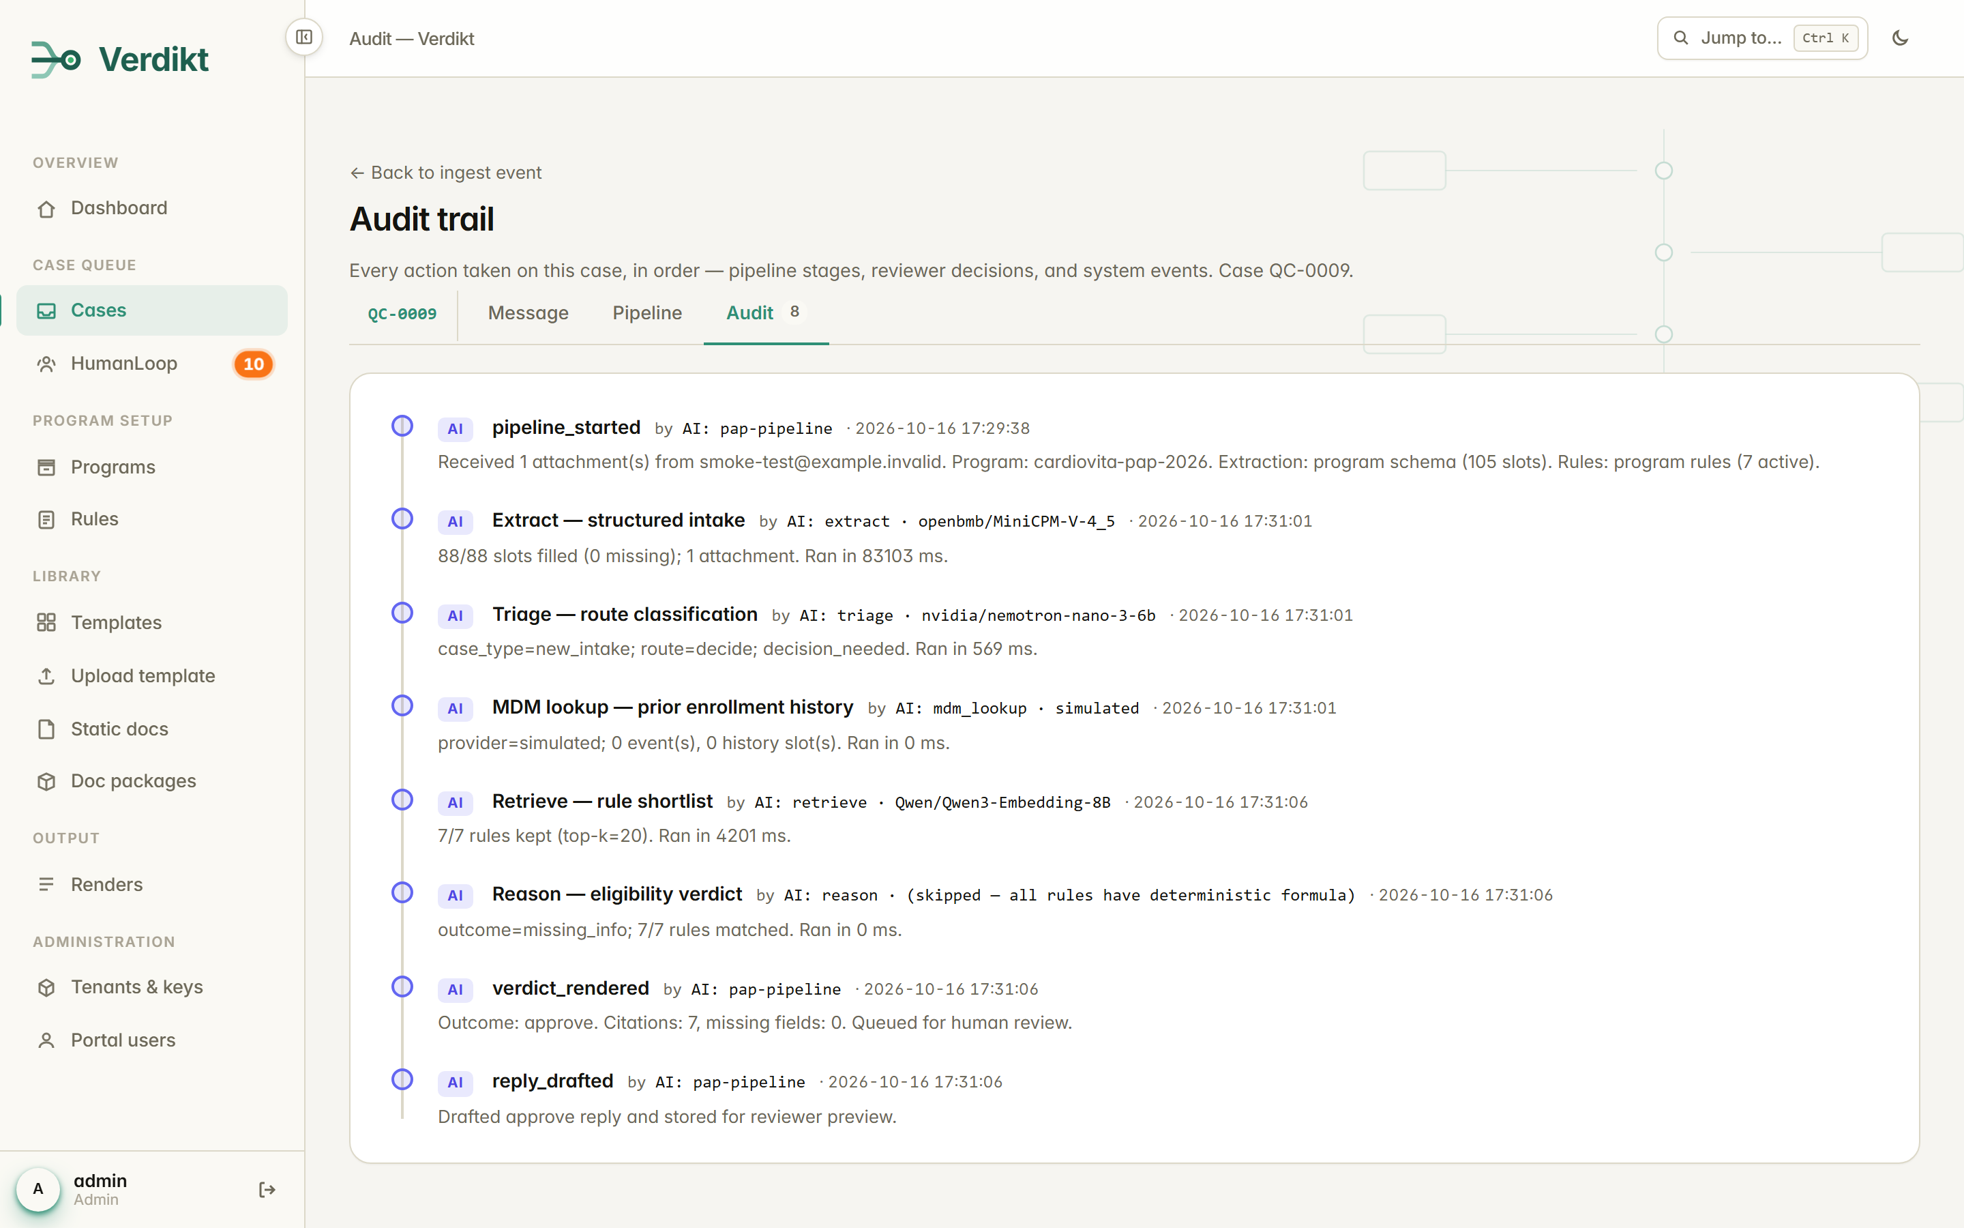Open the Renders list icon
The width and height of the screenshot is (1964, 1228).
pyautogui.click(x=46, y=884)
